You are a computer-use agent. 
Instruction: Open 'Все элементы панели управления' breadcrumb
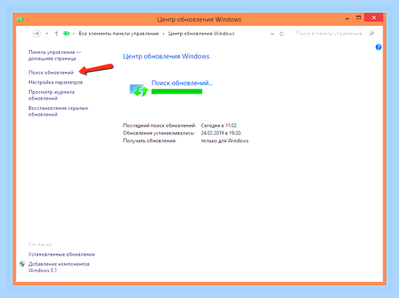coord(118,33)
